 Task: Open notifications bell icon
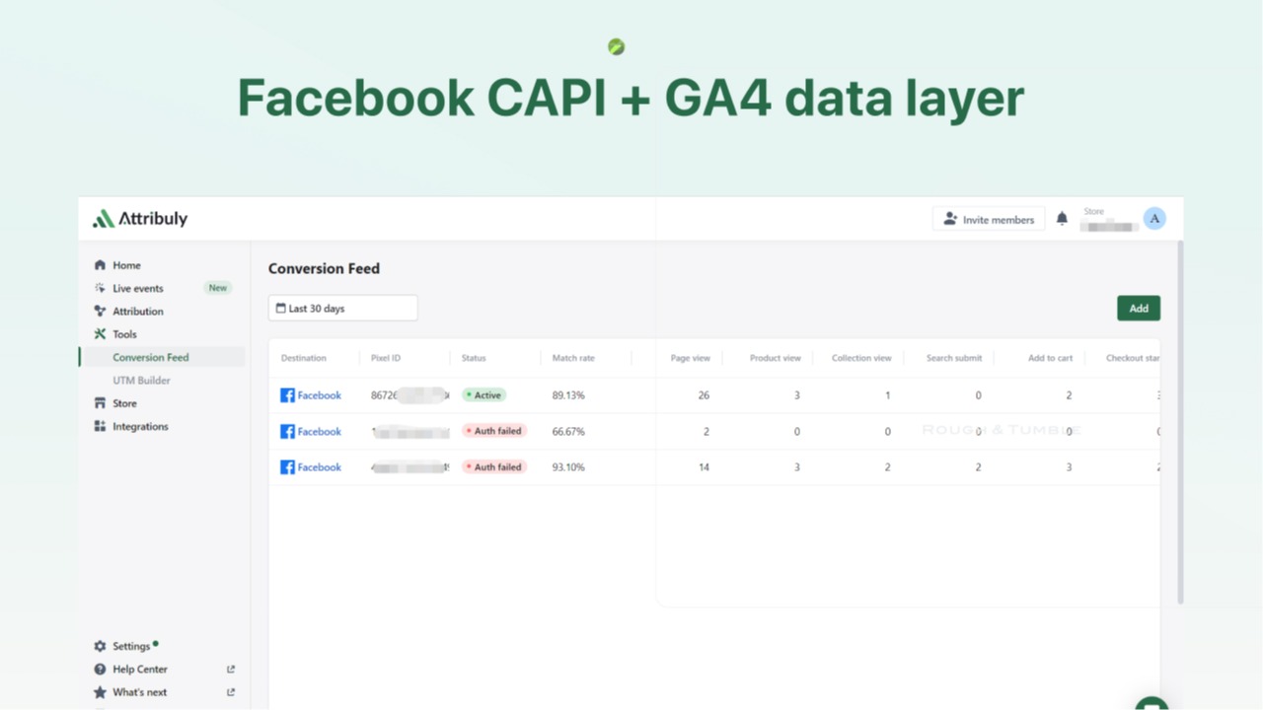(x=1062, y=219)
